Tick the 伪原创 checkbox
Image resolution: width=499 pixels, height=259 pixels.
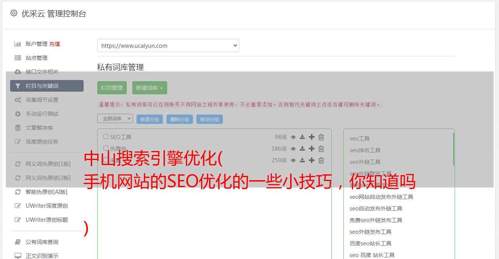(x=106, y=148)
